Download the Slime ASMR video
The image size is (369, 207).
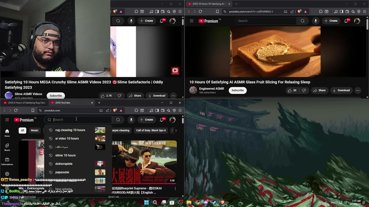157,96
